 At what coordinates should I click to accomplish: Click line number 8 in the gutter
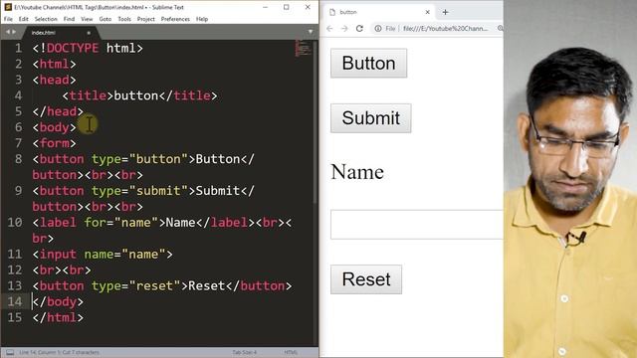[x=18, y=159]
